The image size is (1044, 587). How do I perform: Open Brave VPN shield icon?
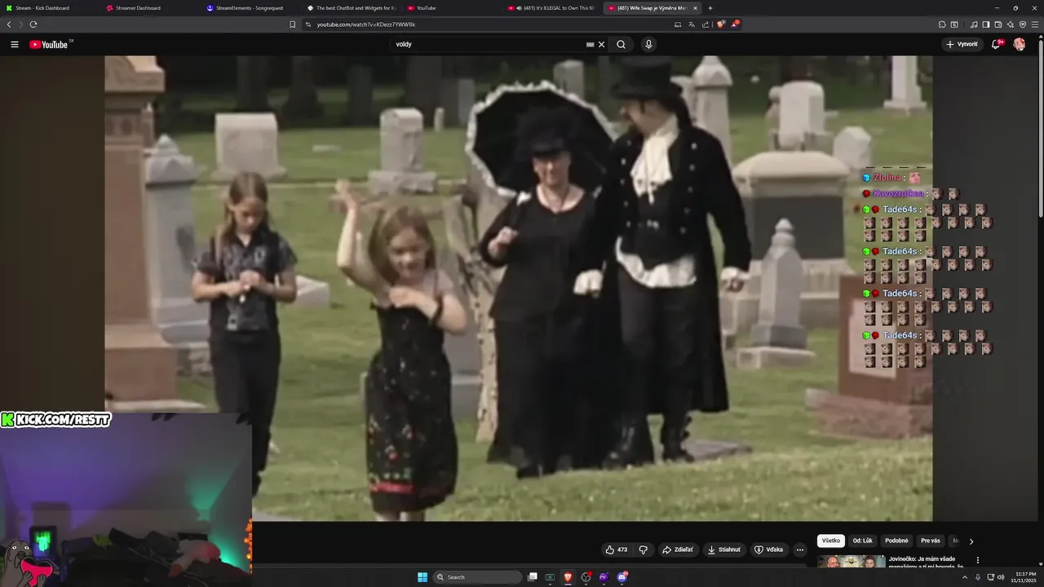coord(1023,24)
